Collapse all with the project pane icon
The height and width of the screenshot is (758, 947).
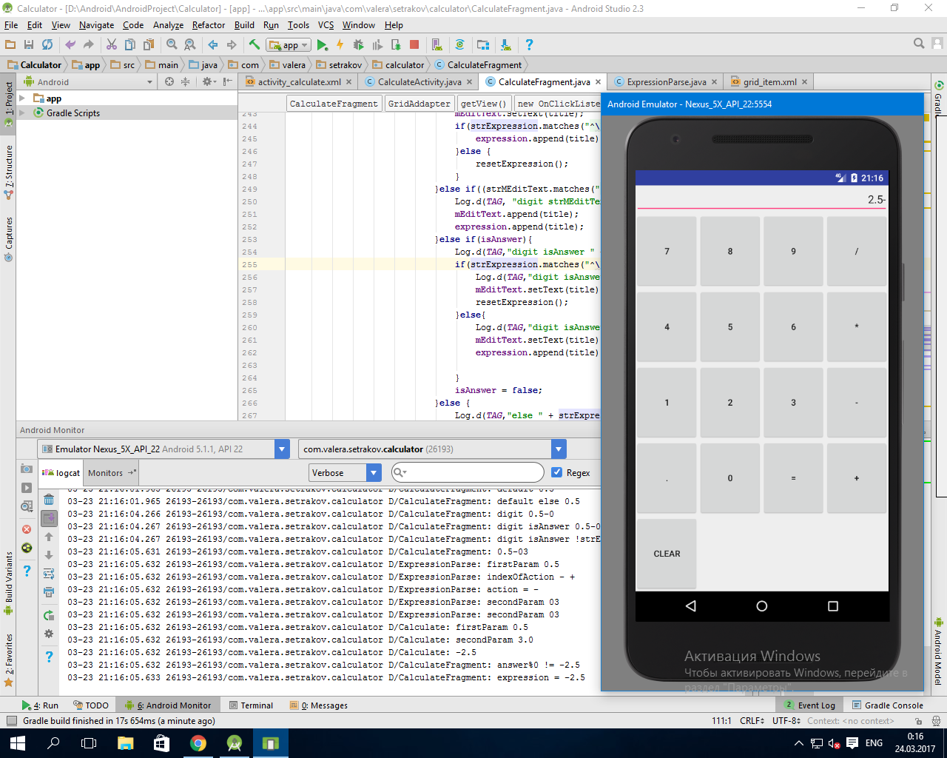click(x=186, y=81)
